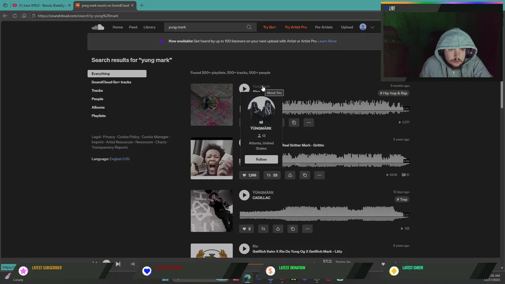This screenshot has width=505, height=284.
Task: Open more options on CADILLAC track
Action: point(307,229)
